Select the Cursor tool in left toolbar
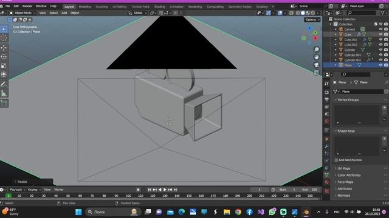This screenshot has width=389, height=218. coord(4,38)
